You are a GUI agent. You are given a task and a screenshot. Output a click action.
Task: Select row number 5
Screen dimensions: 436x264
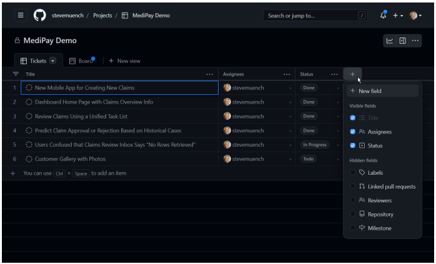pos(14,145)
